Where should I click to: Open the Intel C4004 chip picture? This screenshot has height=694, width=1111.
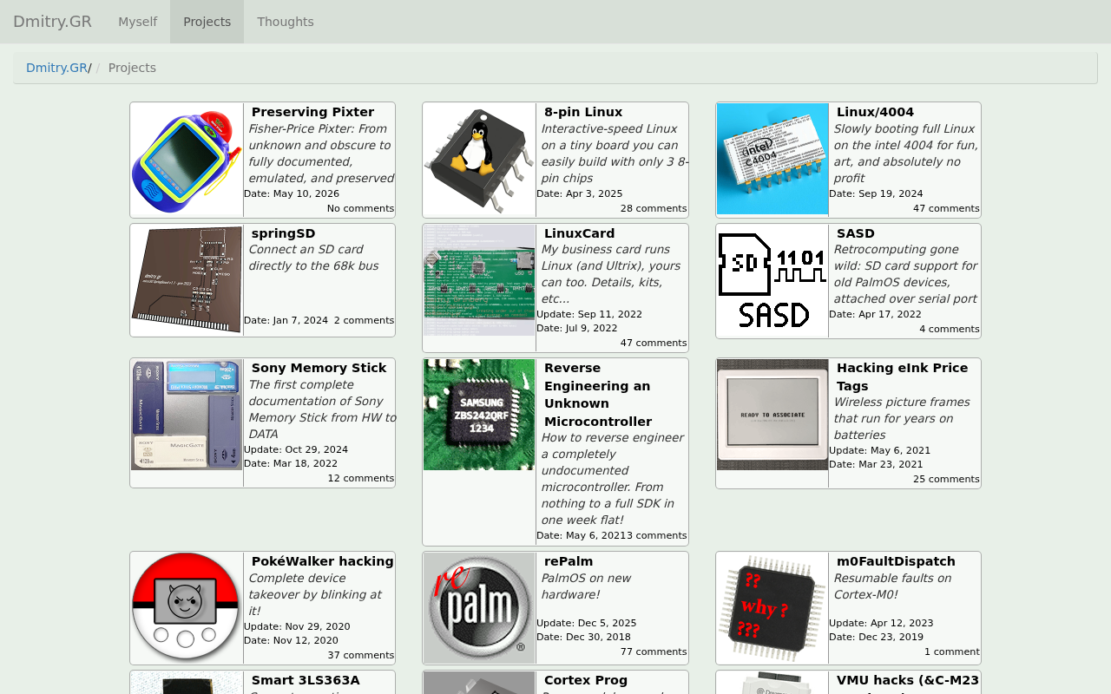coord(772,159)
